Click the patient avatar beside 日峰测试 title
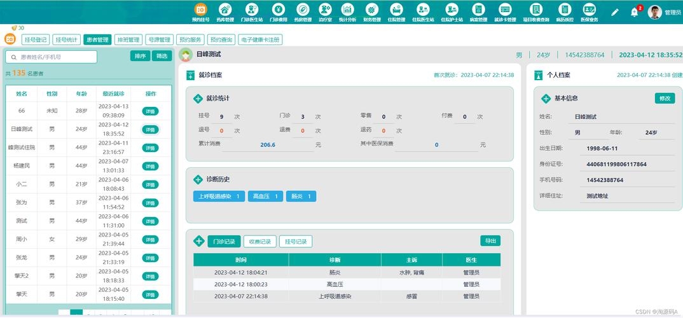The width and height of the screenshot is (683, 318). tap(186, 55)
